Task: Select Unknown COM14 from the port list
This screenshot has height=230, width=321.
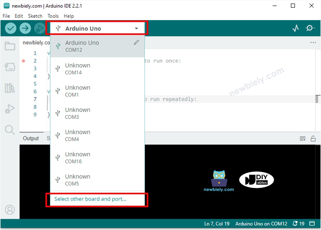Action: (78, 68)
